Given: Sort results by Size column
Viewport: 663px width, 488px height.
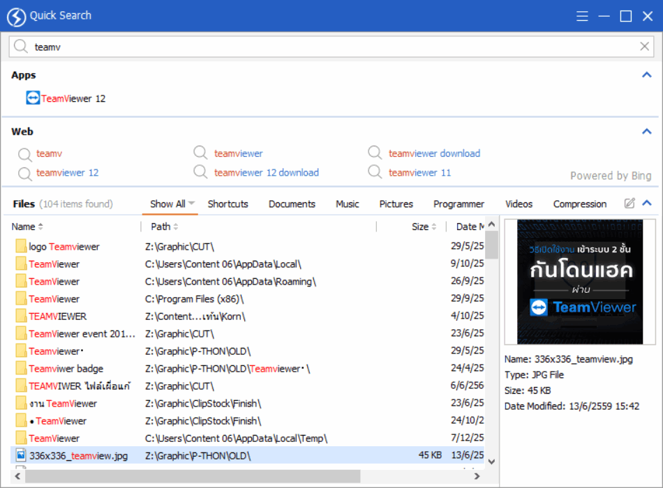Looking at the screenshot, I should [x=420, y=227].
